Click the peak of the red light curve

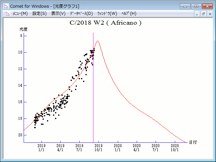click(98, 41)
